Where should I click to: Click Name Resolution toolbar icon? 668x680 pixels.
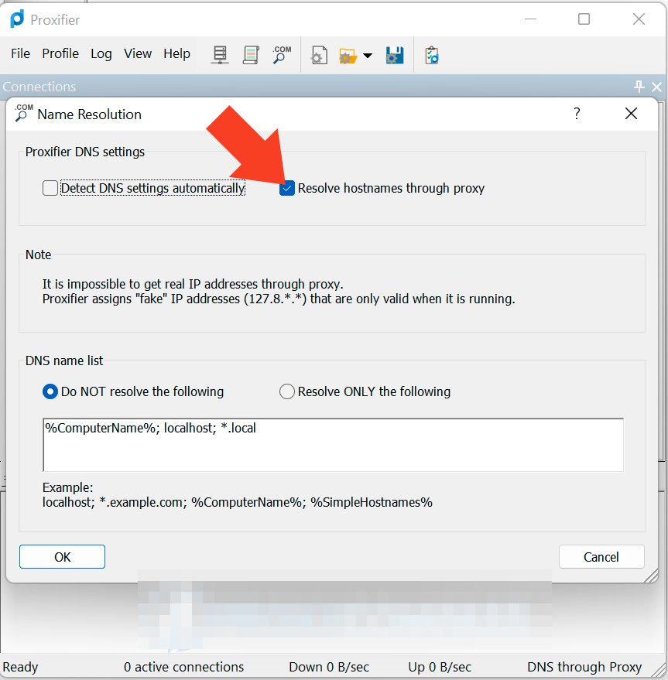[x=282, y=55]
